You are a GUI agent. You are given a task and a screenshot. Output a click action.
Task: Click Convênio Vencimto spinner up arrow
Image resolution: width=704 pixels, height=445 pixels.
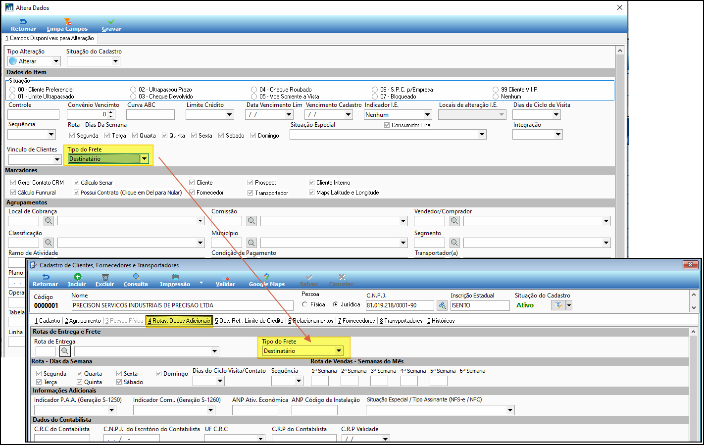click(111, 112)
